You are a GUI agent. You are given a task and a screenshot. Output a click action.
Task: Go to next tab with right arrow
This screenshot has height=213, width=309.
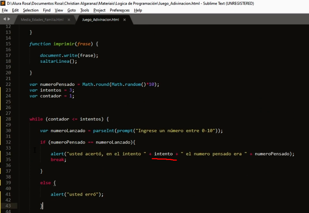point(9,19)
